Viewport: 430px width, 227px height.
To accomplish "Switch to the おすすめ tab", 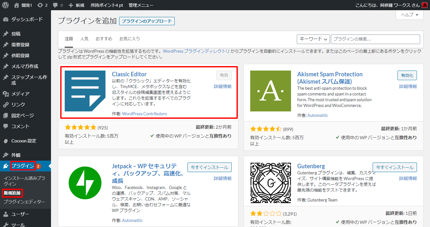I will pos(104,39).
